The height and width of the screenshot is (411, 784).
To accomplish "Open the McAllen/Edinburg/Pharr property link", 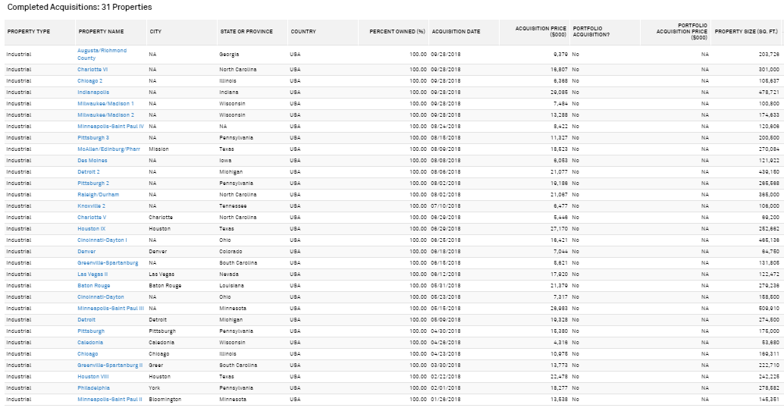I will [x=108, y=149].
